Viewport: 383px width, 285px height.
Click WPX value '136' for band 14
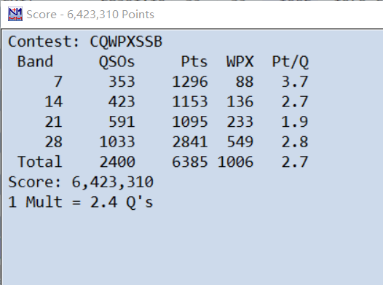point(240,101)
